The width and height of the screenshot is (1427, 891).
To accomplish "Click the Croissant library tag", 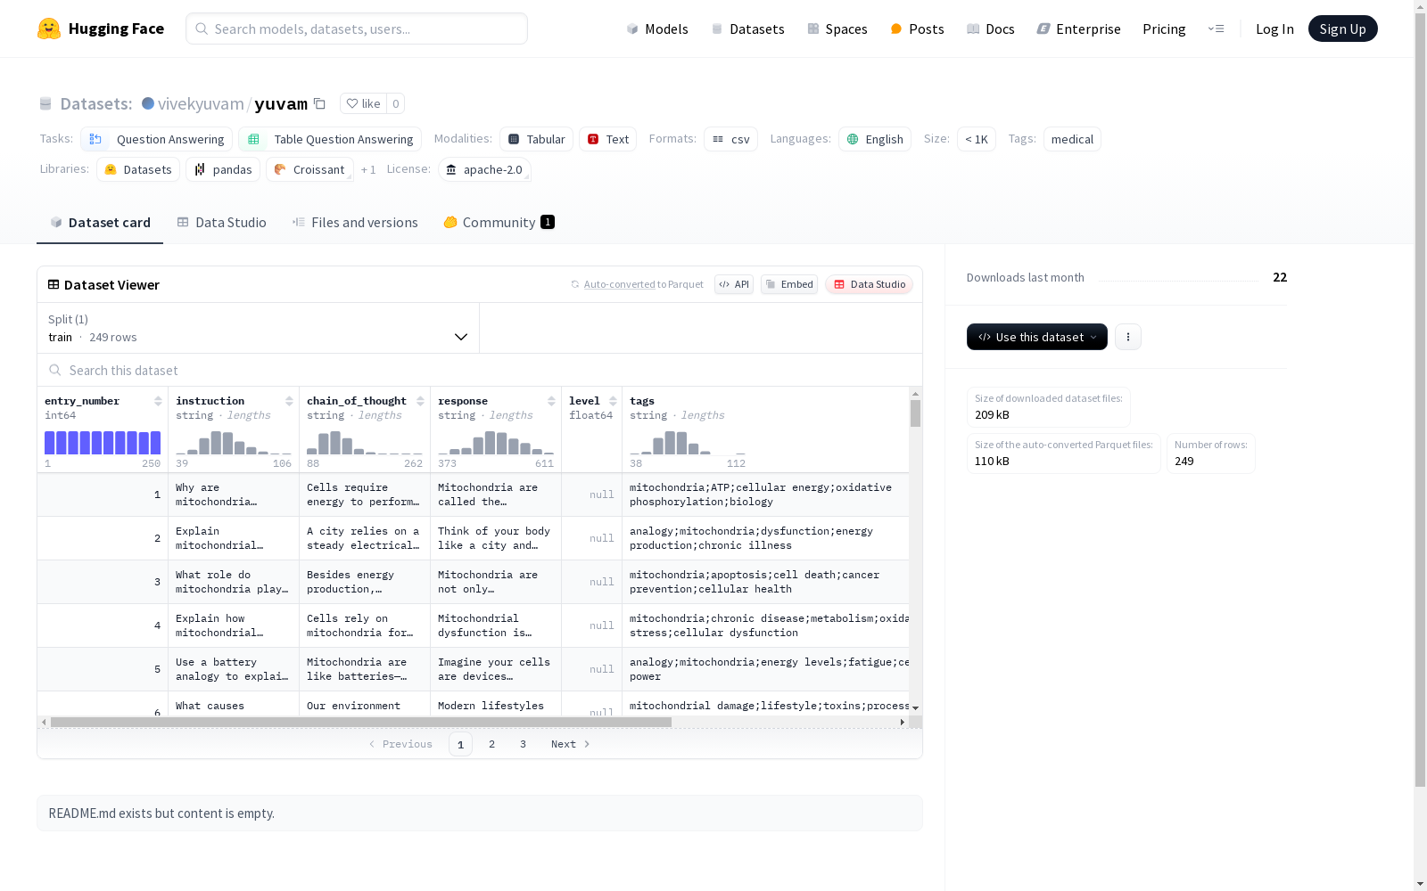I will tap(309, 169).
